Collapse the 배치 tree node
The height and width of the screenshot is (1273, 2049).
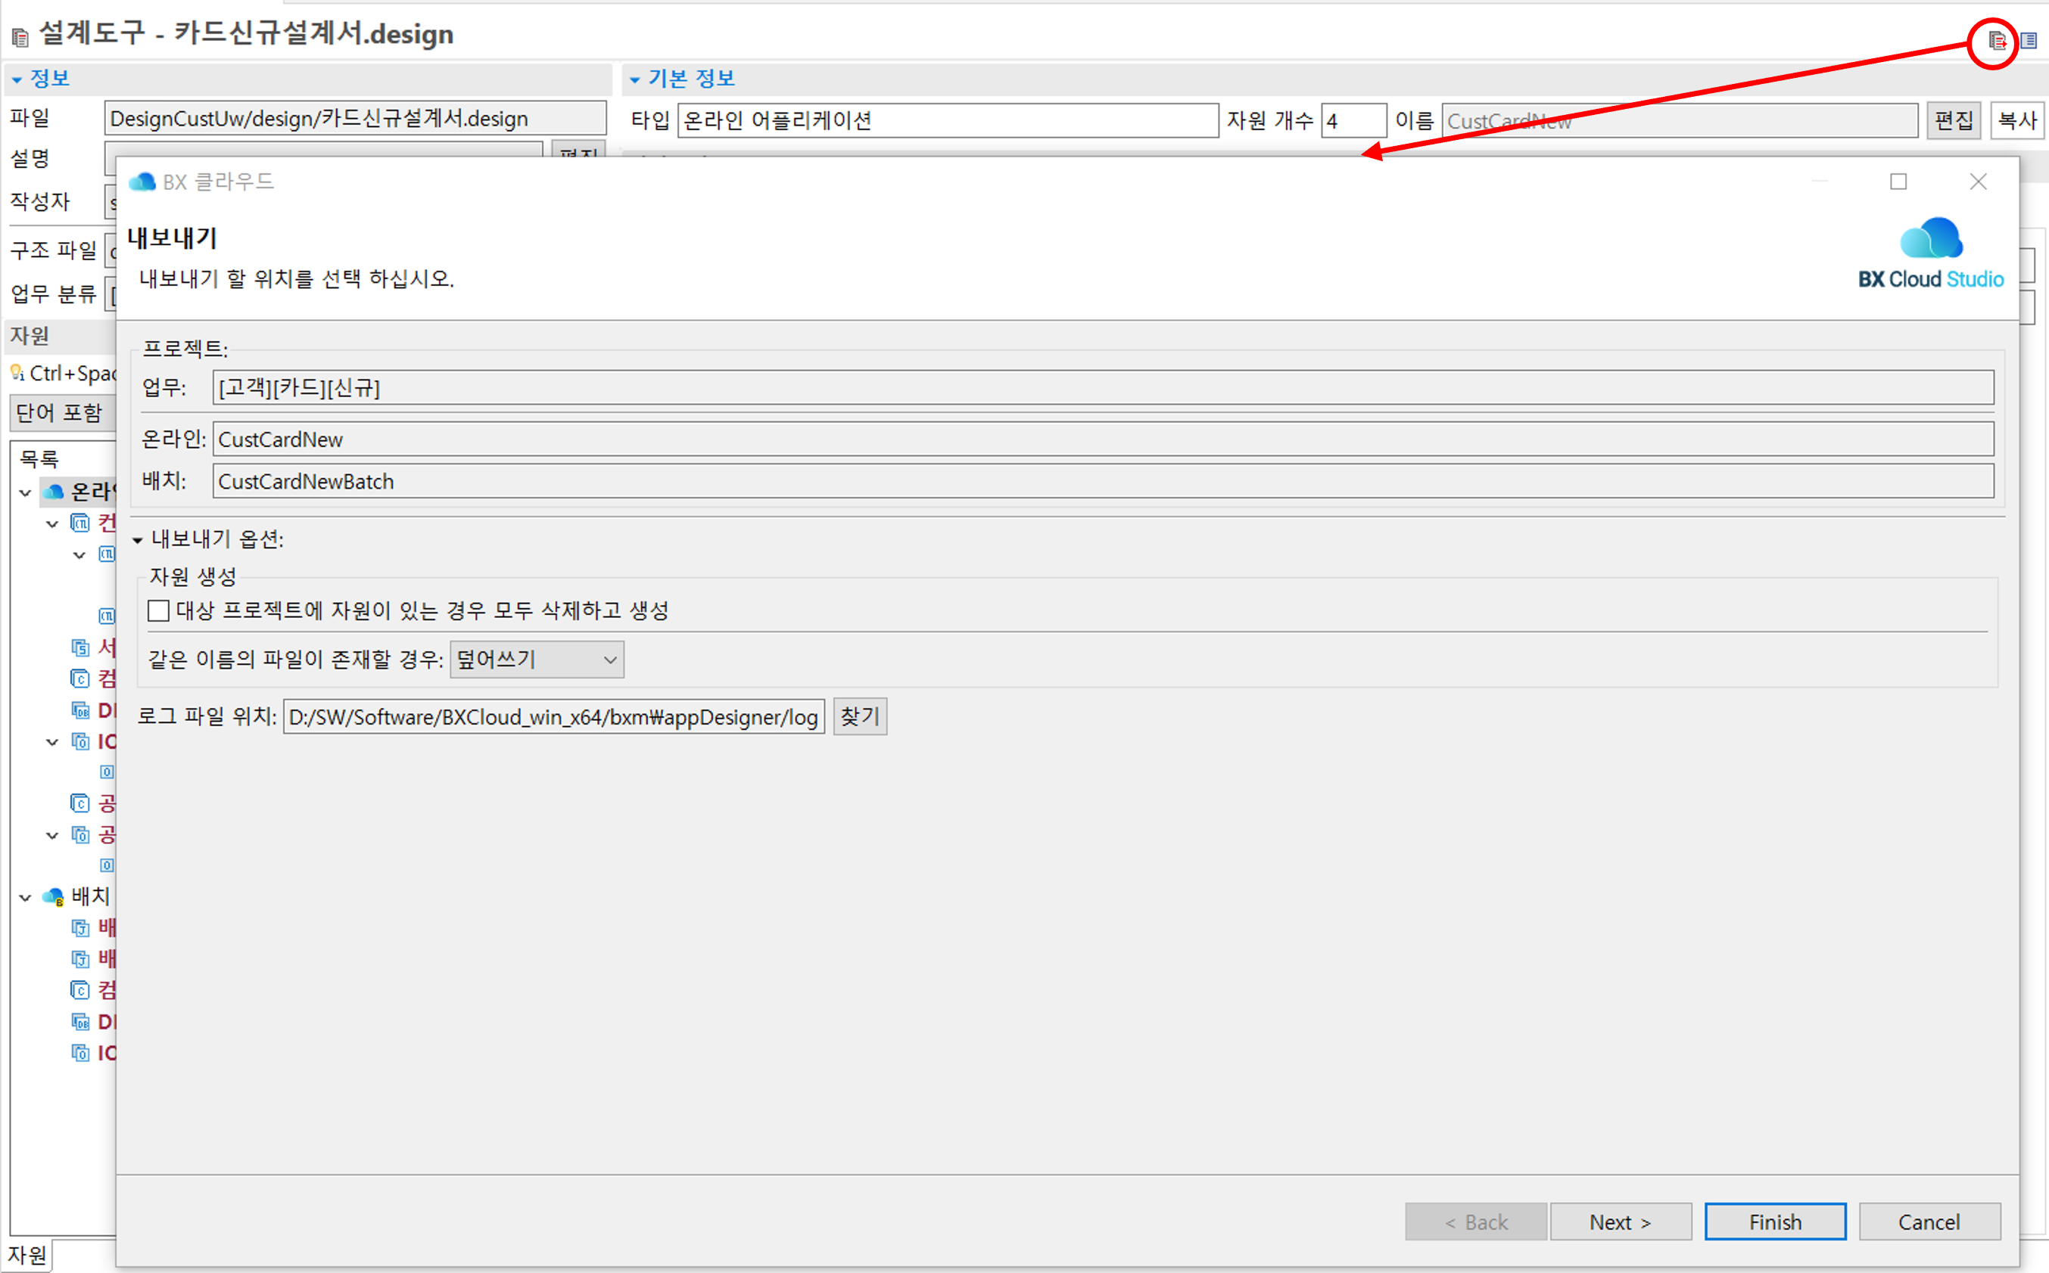25,898
